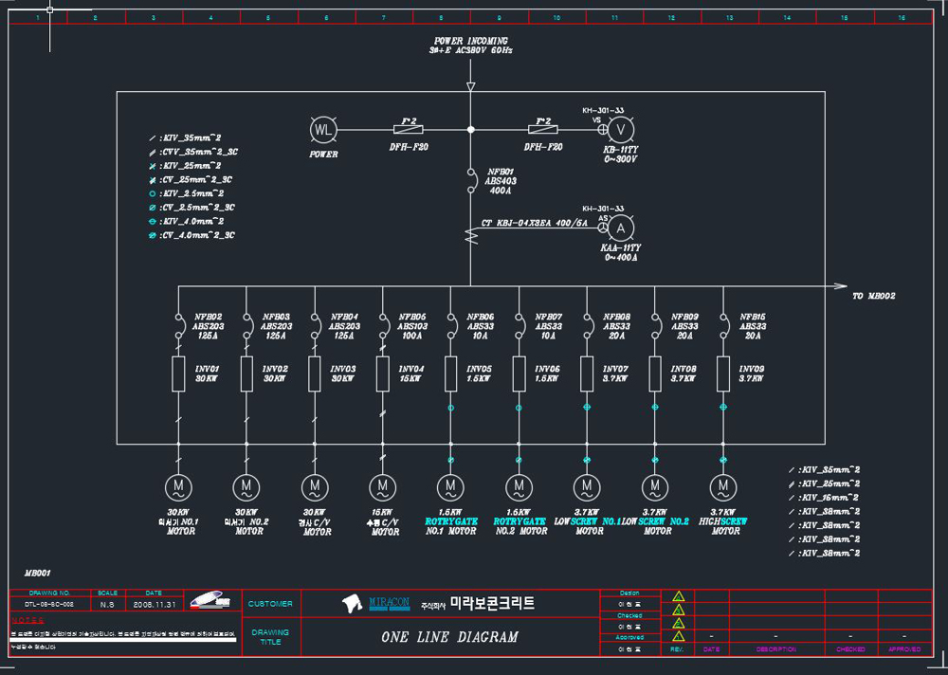Select the NFB01 400A main breaker symbol
948x675 pixels.
471,181
